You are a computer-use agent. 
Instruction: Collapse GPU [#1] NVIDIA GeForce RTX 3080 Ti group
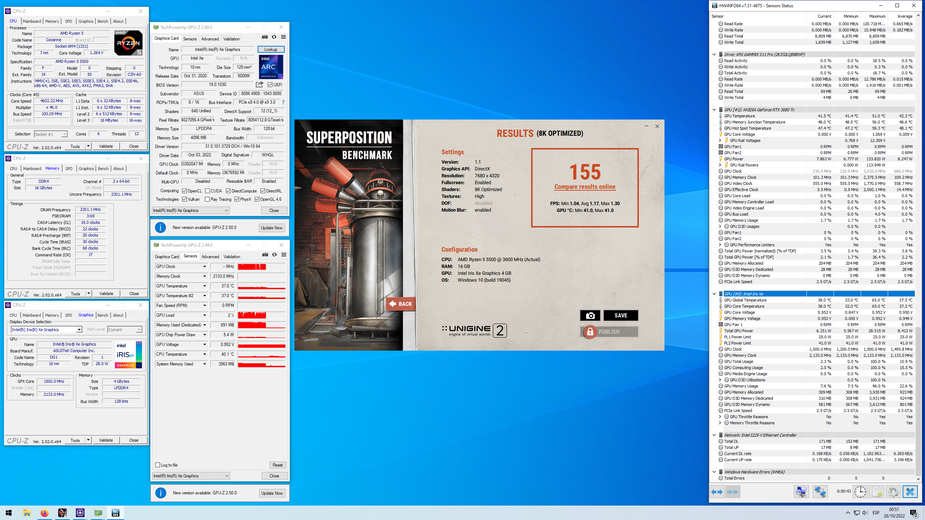point(714,110)
